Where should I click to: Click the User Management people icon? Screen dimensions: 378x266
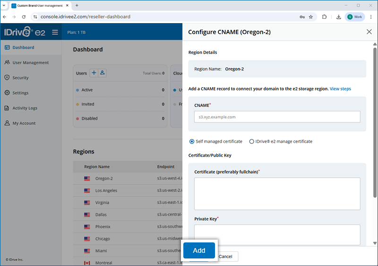(x=7, y=62)
